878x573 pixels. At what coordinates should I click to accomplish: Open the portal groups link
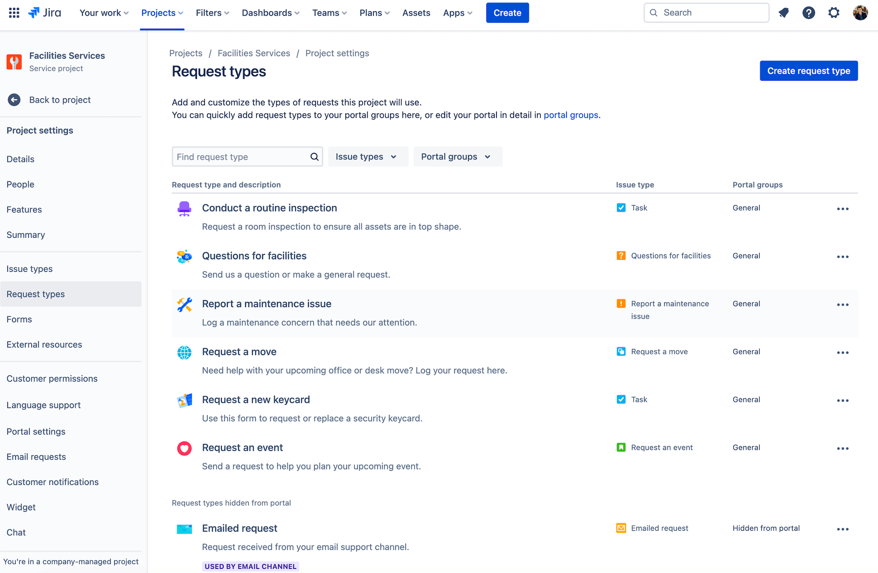click(571, 115)
